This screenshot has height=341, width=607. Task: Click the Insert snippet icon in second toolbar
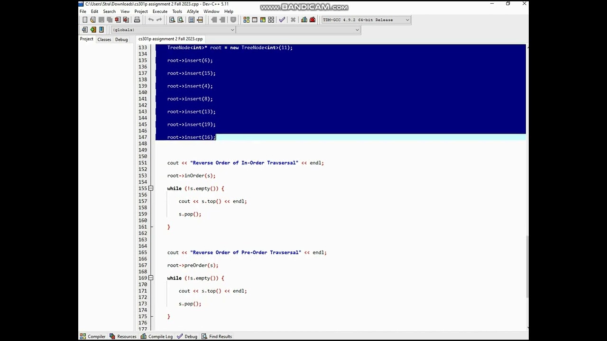point(85,30)
